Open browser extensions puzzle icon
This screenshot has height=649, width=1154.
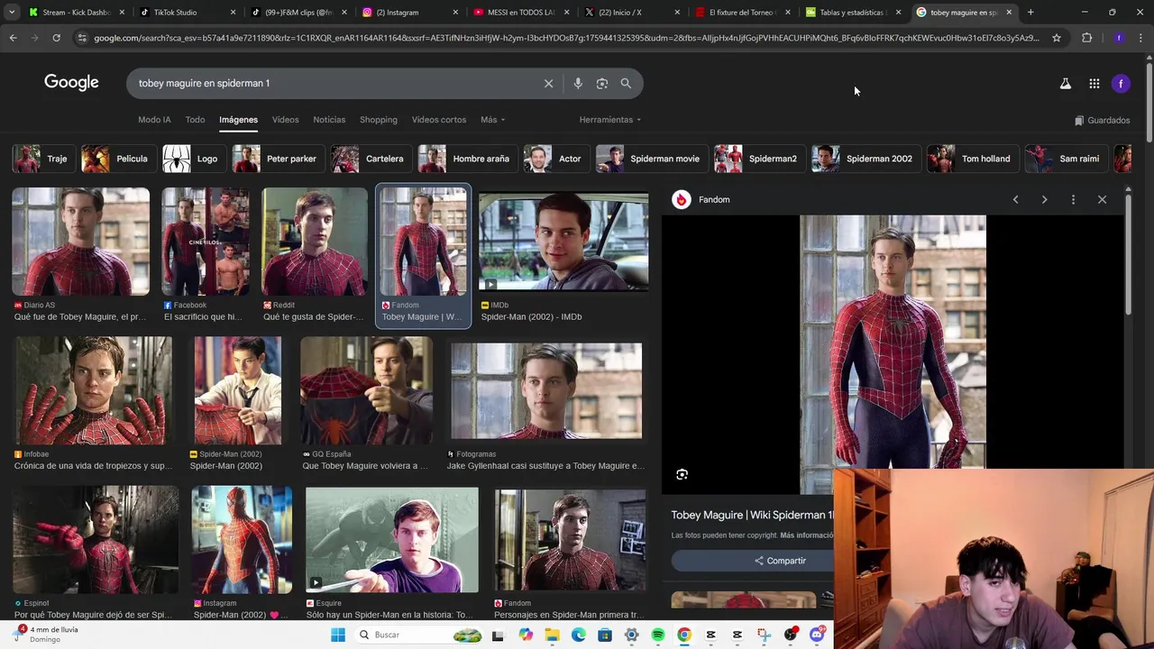coord(1086,38)
